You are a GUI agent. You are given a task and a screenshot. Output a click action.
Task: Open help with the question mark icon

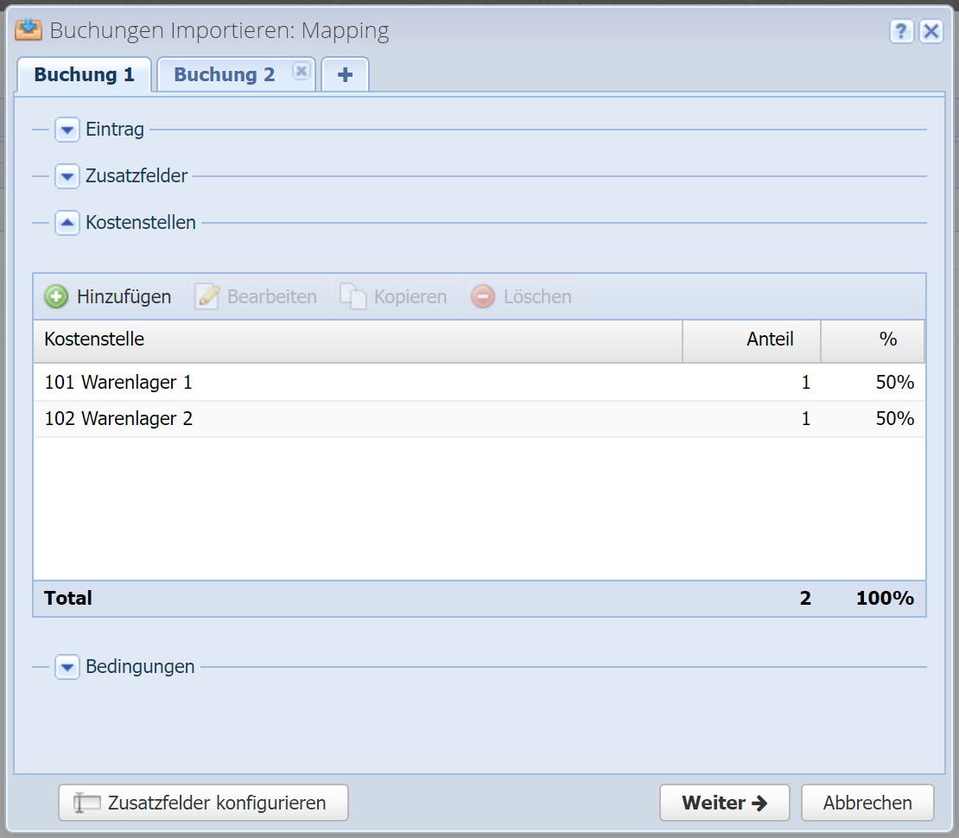pos(901,32)
